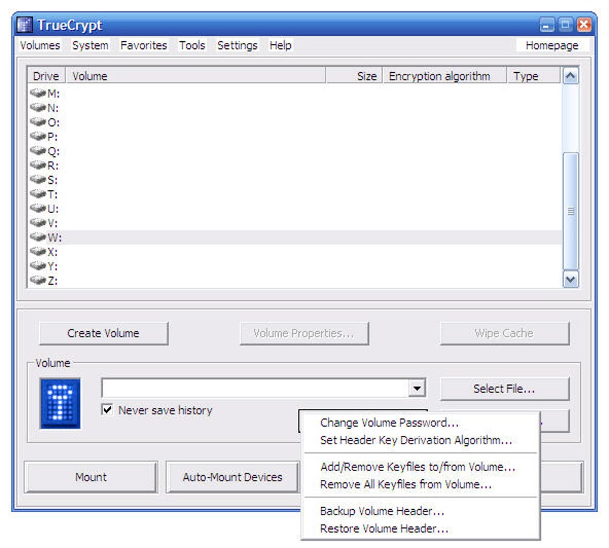Expand the volume path dropdown arrow
The image size is (609, 548).
417,388
